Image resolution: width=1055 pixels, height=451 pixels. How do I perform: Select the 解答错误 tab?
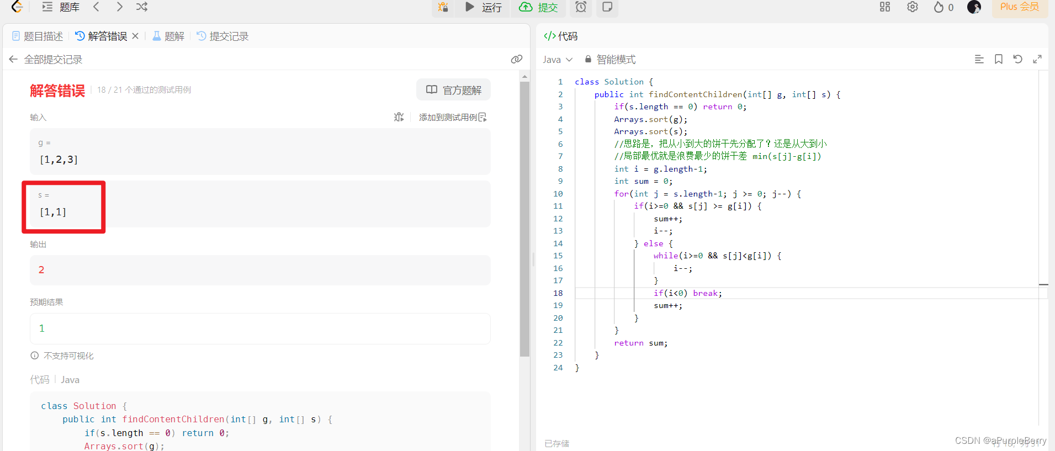[101, 36]
